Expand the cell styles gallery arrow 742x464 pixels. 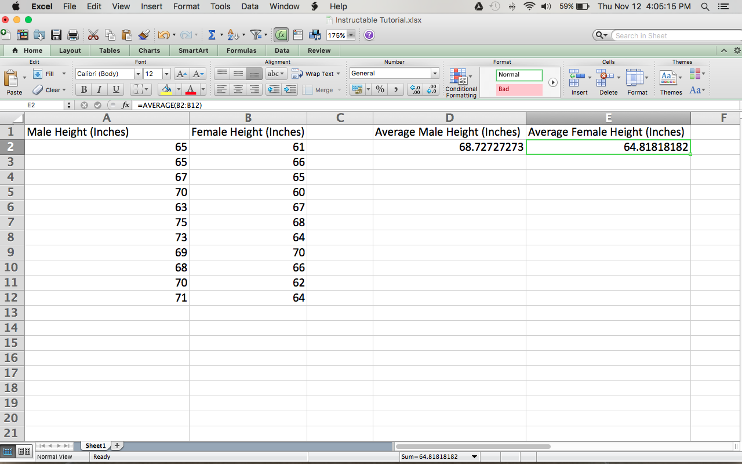point(552,82)
